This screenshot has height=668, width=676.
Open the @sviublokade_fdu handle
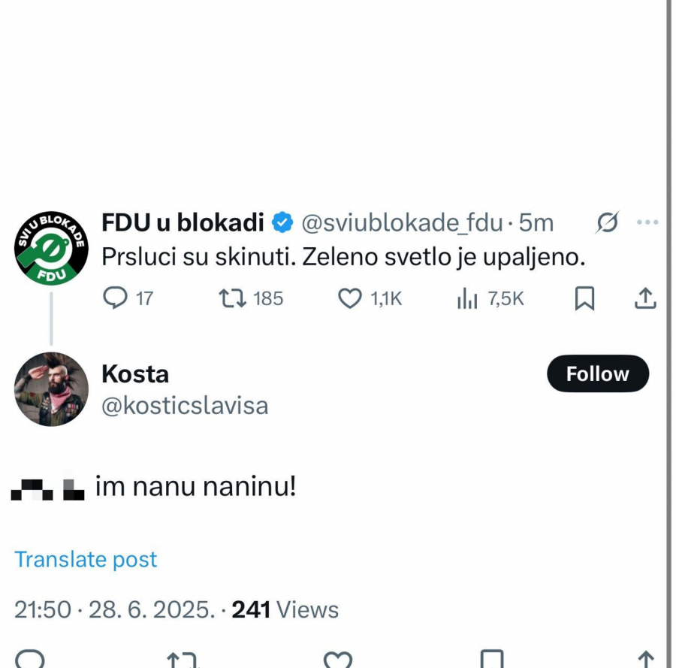click(401, 222)
